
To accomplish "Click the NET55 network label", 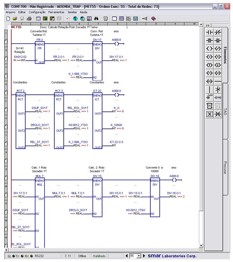I will pos(16,27).
